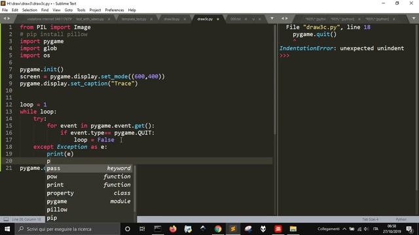Open the fox-mask icon in taskbar
The width and height of the screenshot is (419, 235).
263,229
